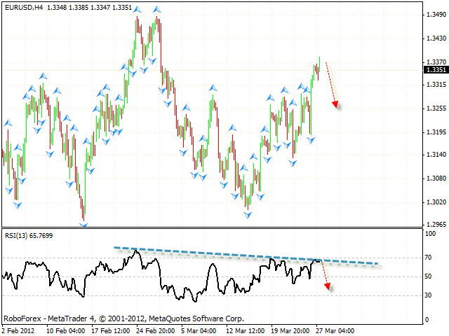This screenshot has height=336, width=449.
Task: Click the 1.3195 price axis label
Action: click(436, 132)
